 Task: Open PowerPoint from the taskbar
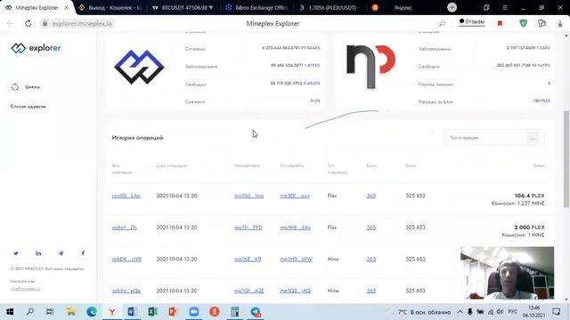(173, 312)
